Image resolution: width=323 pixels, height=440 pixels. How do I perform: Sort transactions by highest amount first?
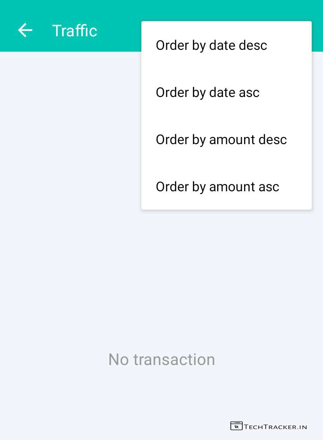221,140
